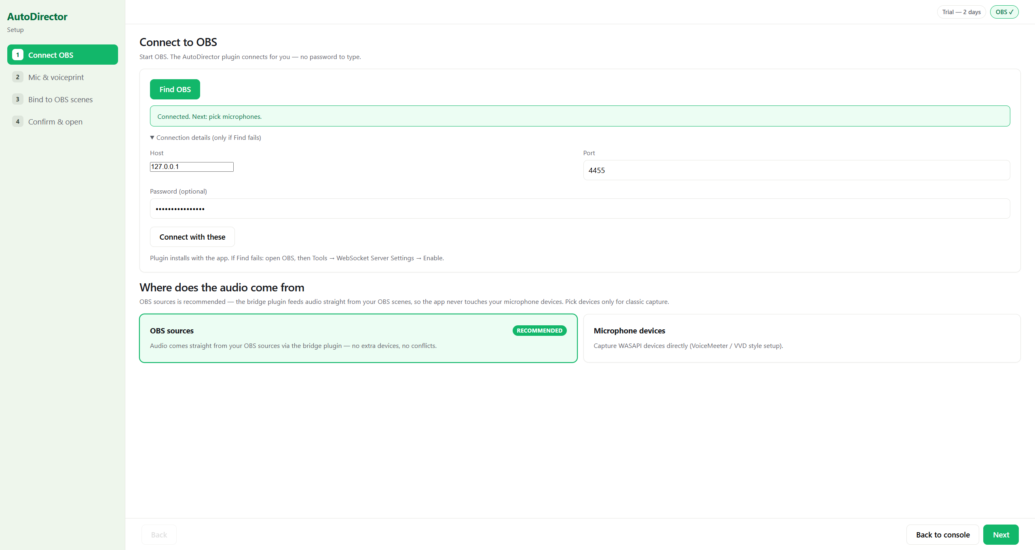
Task: Click the step 2 number badge
Action: (18, 77)
